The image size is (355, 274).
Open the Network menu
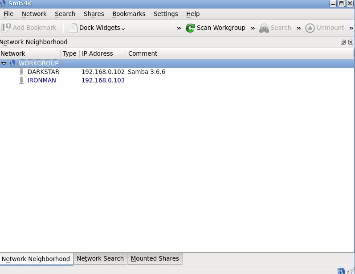[34, 14]
